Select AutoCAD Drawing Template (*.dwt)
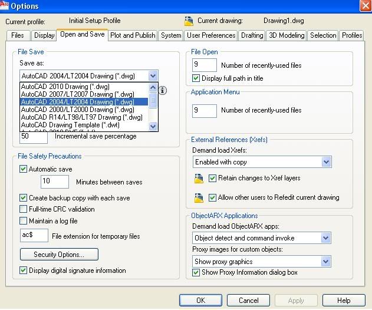The width and height of the screenshot is (372, 310). click(84, 125)
